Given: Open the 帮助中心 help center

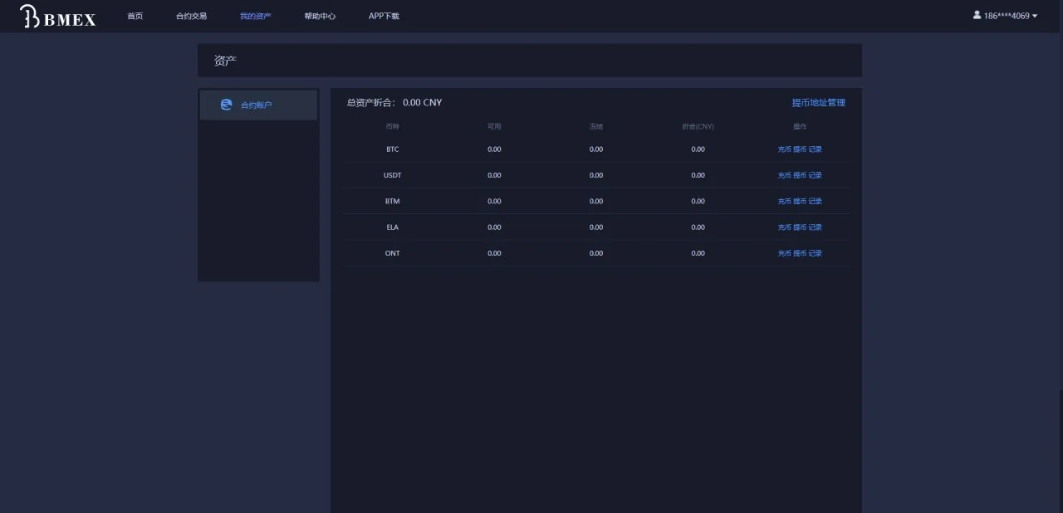Looking at the screenshot, I should [x=320, y=16].
